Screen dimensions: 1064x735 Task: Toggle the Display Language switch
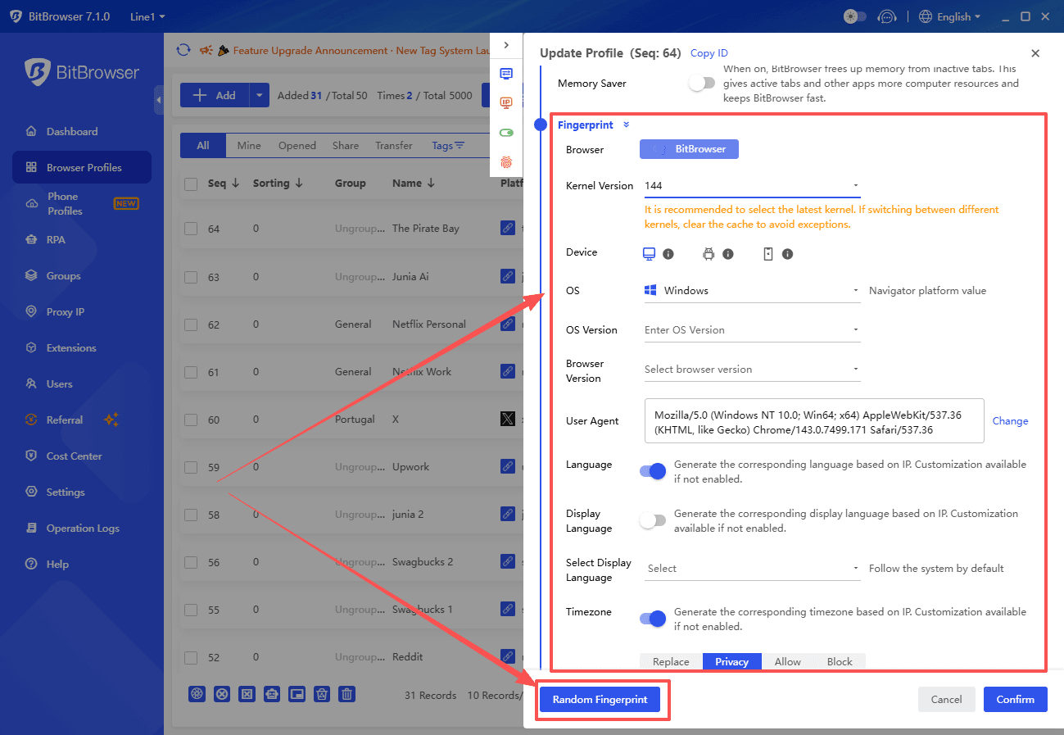point(653,520)
